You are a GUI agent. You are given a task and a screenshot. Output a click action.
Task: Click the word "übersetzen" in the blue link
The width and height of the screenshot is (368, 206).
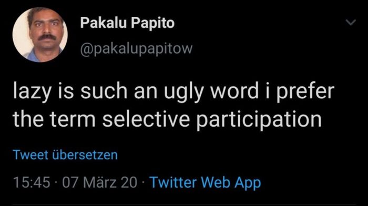click(85, 155)
